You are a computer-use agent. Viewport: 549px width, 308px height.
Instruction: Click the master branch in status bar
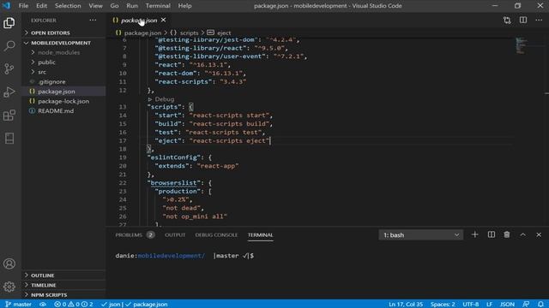coord(18,305)
